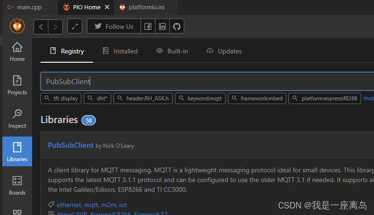Switch to the Updates tab
Screen dimensions: 374x215
coord(224,51)
